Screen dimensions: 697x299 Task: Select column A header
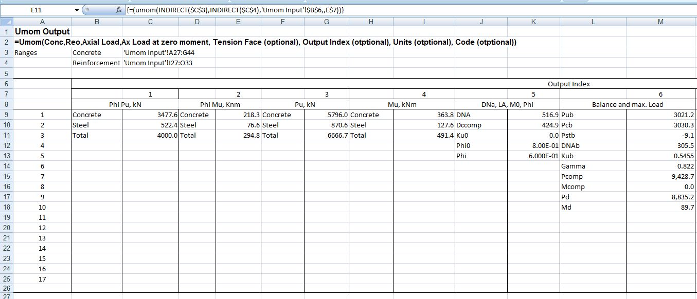pos(42,22)
